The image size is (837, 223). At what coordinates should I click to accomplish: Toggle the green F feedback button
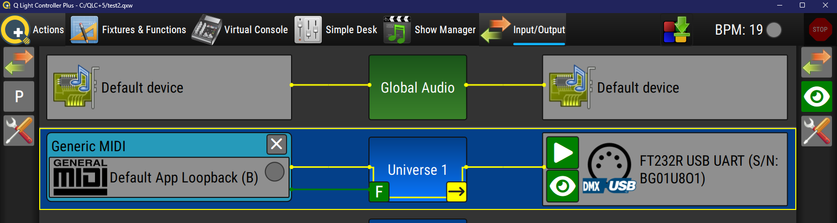pos(379,191)
